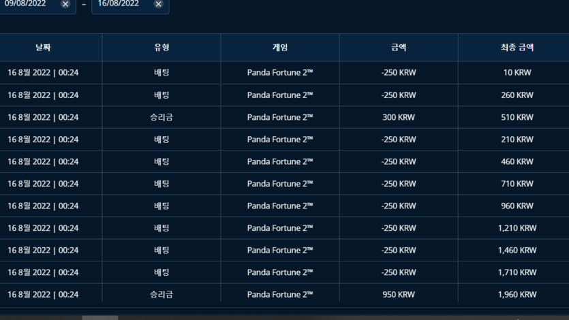Click the 1,210 KRW final balance cell
This screenshot has width=569, height=320.
point(517,228)
